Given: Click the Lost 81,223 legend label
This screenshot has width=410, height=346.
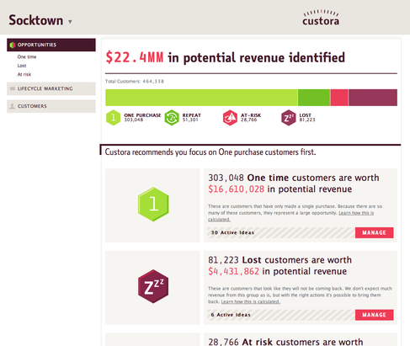Looking at the screenshot, I should tap(307, 117).
